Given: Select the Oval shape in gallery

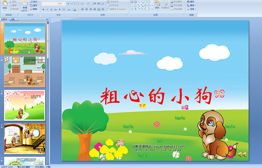Looking at the screenshot, I should [x=149, y=2].
